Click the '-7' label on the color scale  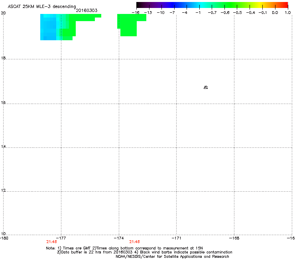click(172, 13)
